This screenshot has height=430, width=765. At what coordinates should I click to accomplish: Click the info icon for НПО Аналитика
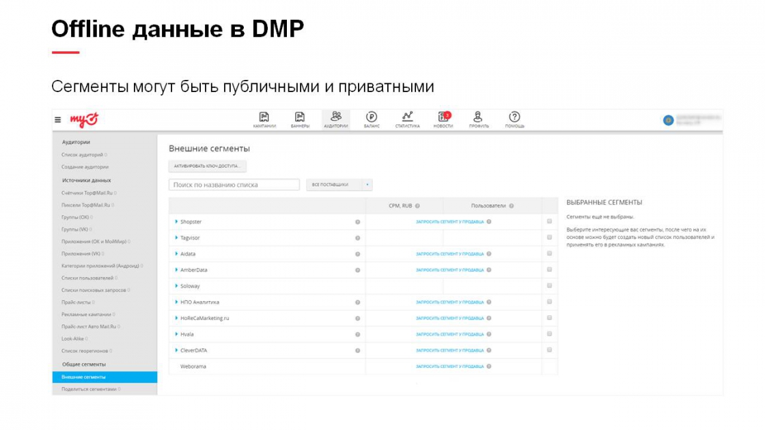coord(358,302)
